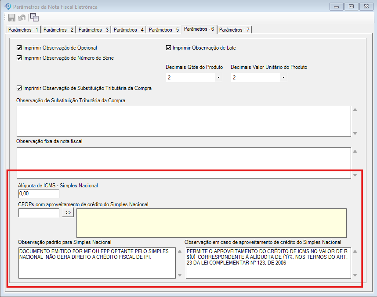Click down arrow of Substituição Tributária observation scrollbar
The height and width of the screenshot is (297, 377).
[355, 133]
